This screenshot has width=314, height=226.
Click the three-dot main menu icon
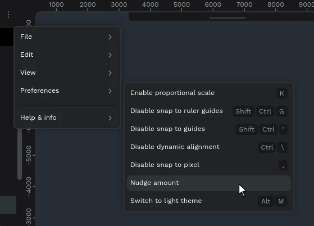pyautogui.click(x=8, y=15)
